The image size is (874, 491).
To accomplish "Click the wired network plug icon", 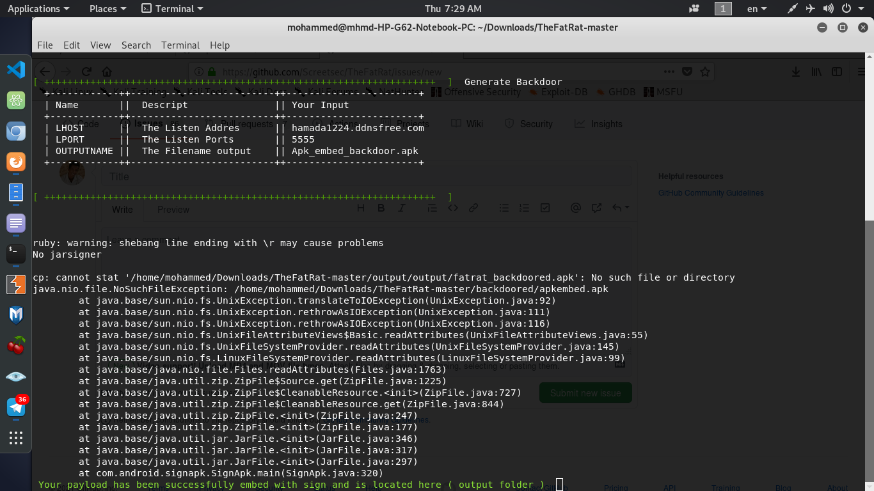I will pyautogui.click(x=793, y=9).
